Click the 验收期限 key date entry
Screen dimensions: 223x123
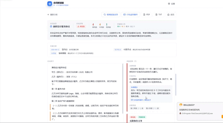(x=62, y=53)
